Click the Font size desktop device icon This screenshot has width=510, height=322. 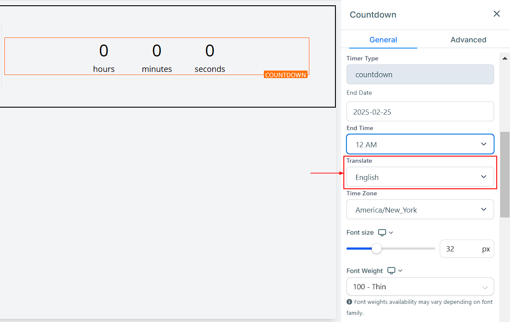tap(382, 232)
